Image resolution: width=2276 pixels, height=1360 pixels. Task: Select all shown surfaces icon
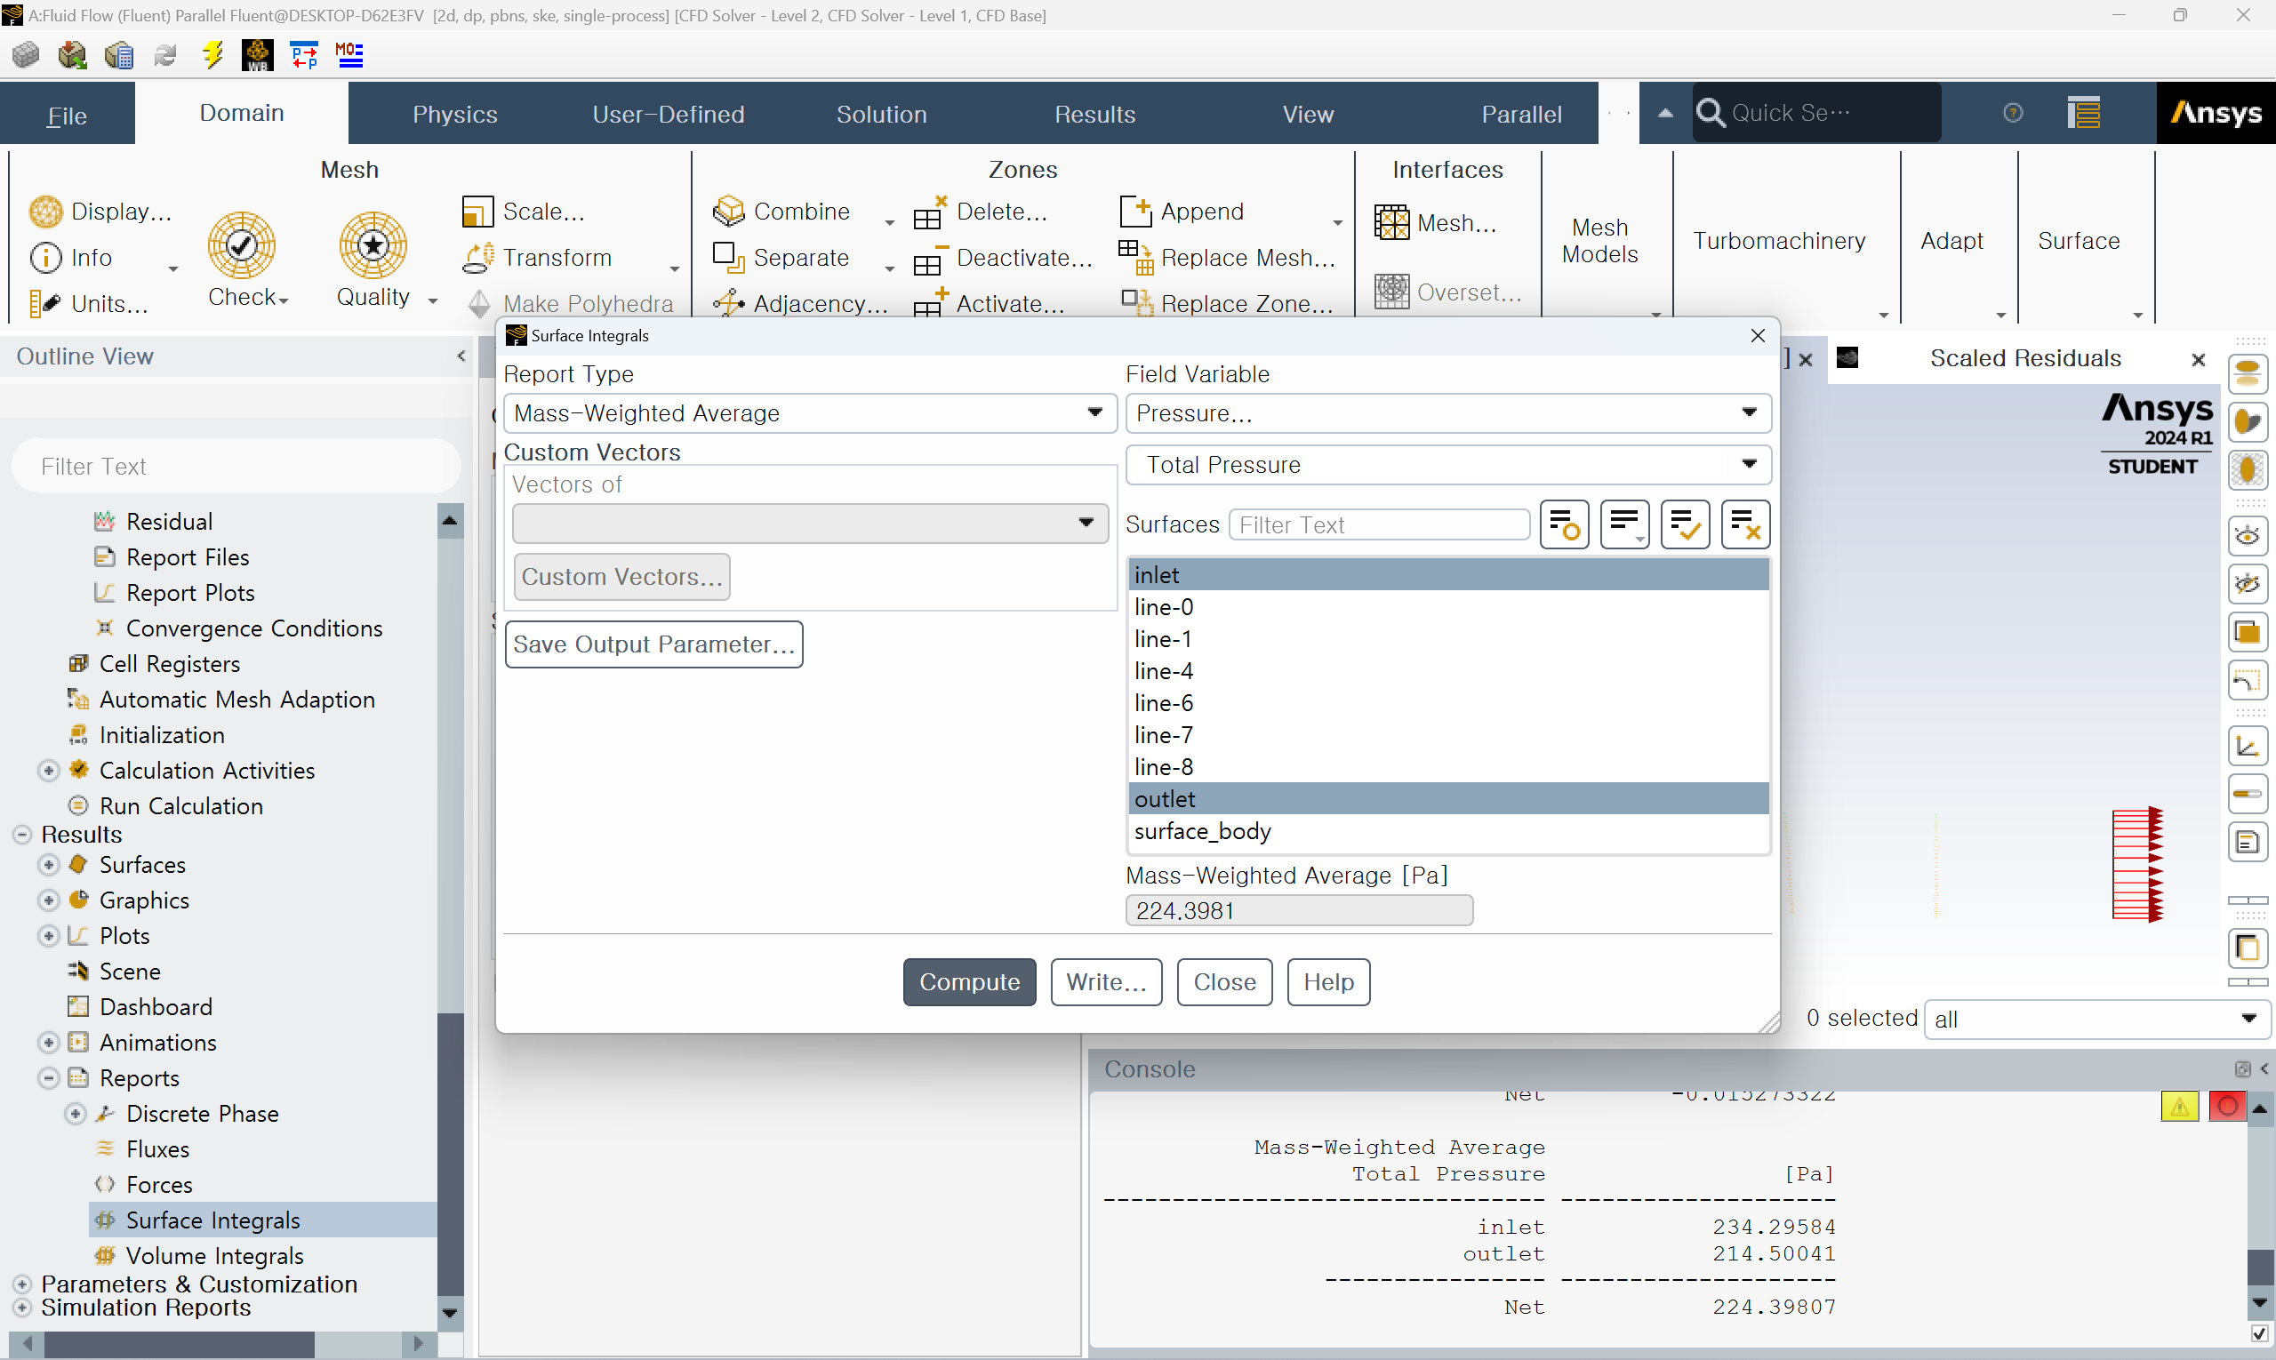coord(1685,525)
